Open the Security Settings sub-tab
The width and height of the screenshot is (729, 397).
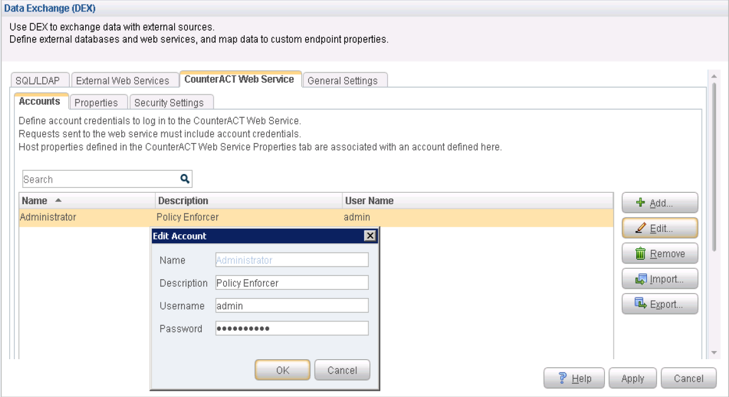point(171,102)
